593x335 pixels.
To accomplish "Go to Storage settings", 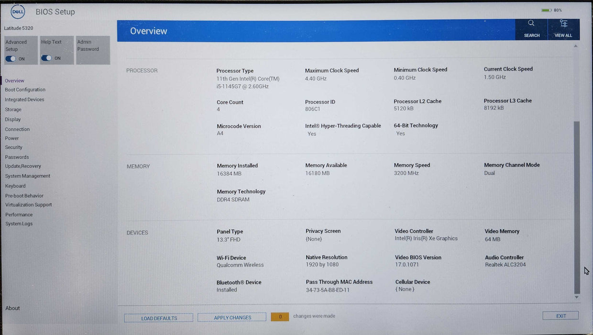I will (x=13, y=110).
